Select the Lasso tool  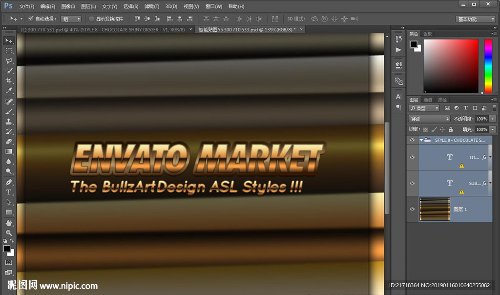[9, 61]
